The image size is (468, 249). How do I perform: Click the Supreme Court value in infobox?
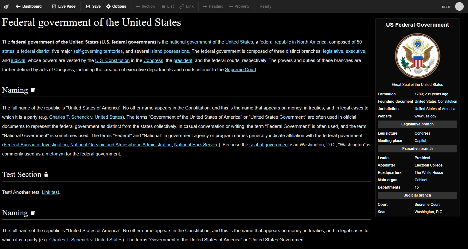(x=427, y=205)
